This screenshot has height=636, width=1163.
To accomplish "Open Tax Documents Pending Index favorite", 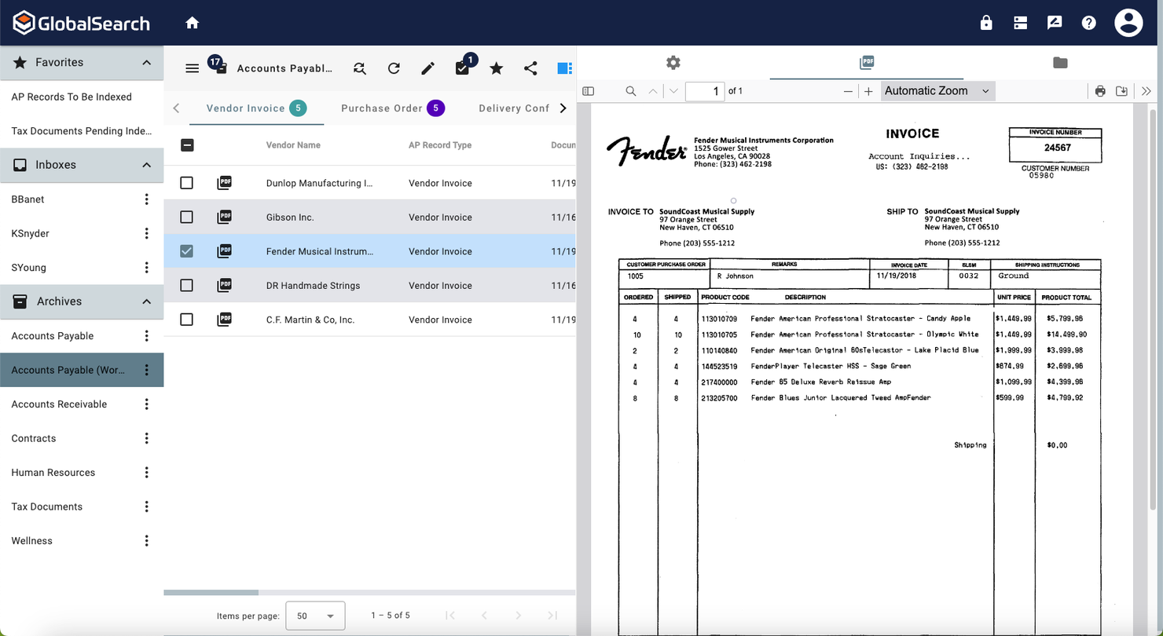I will point(82,131).
